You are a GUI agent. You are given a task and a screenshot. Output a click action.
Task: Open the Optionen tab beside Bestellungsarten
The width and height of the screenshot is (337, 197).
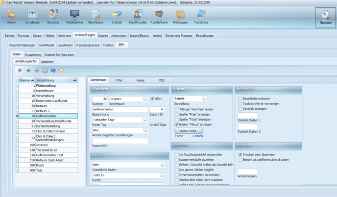[x=47, y=62]
